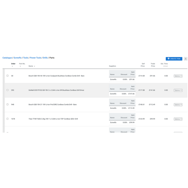This screenshot has width=188, height=188.
Task: Open Options dropdown for Titan TTI871SDS
Action: 178,119
